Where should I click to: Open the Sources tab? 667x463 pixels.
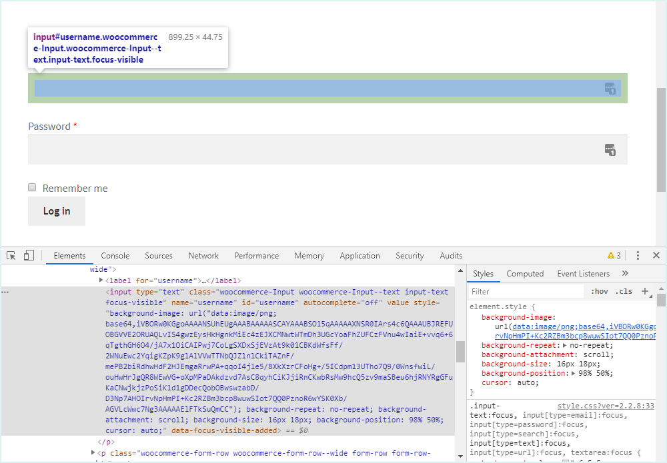point(159,256)
